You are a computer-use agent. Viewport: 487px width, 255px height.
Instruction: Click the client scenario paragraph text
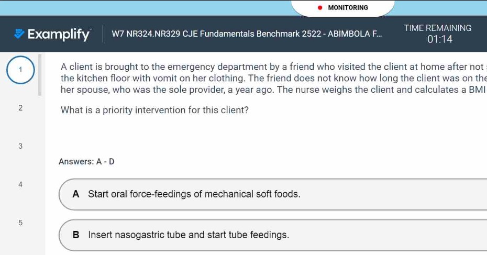[x=274, y=78]
